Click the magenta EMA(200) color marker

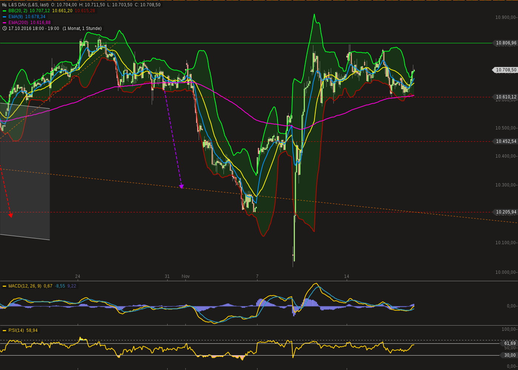coord(4,23)
